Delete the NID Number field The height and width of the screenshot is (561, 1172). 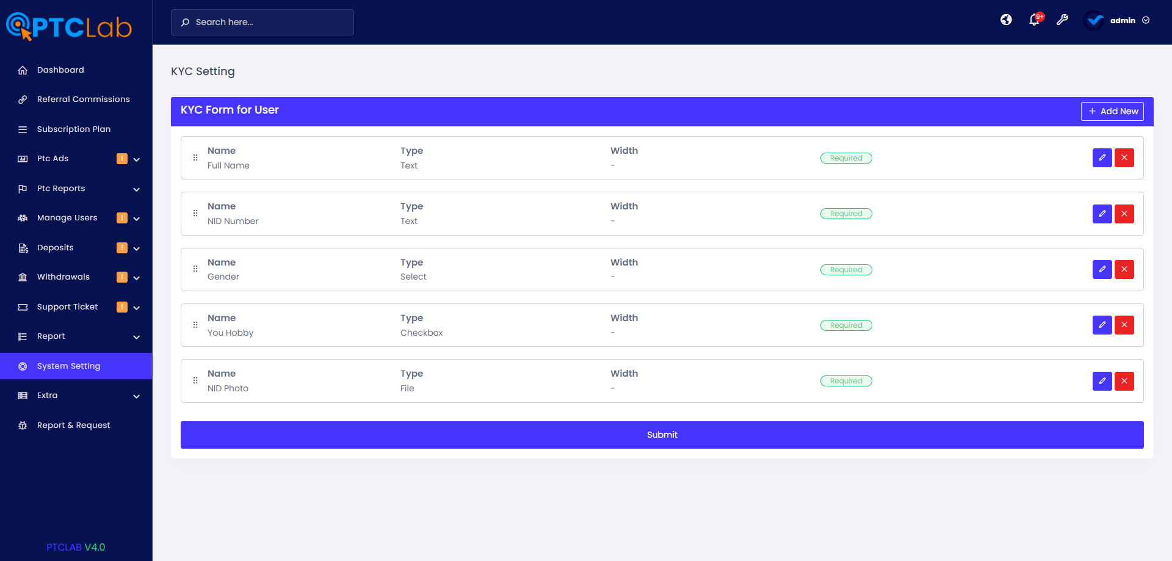point(1124,214)
